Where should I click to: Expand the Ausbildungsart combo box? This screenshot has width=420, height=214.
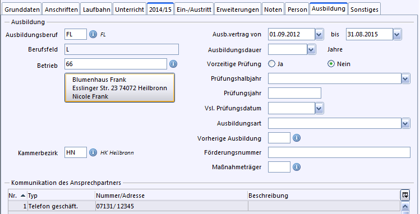click(405, 124)
